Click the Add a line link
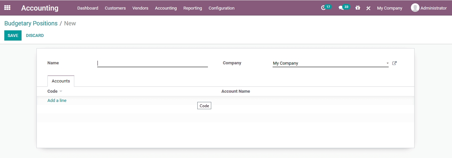 (57, 101)
